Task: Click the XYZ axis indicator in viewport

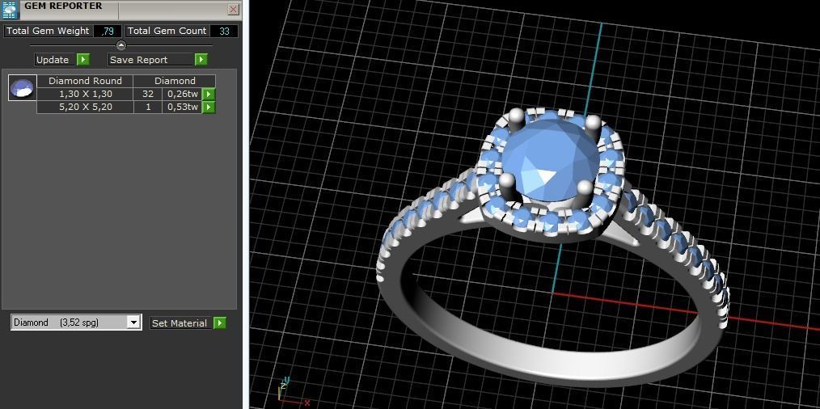Action: point(293,392)
